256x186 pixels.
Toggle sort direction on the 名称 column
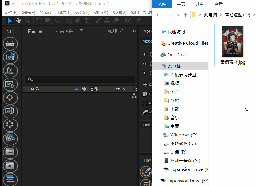(76, 89)
